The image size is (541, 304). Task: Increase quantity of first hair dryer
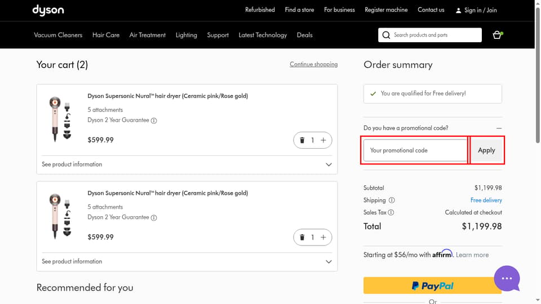[x=323, y=140]
